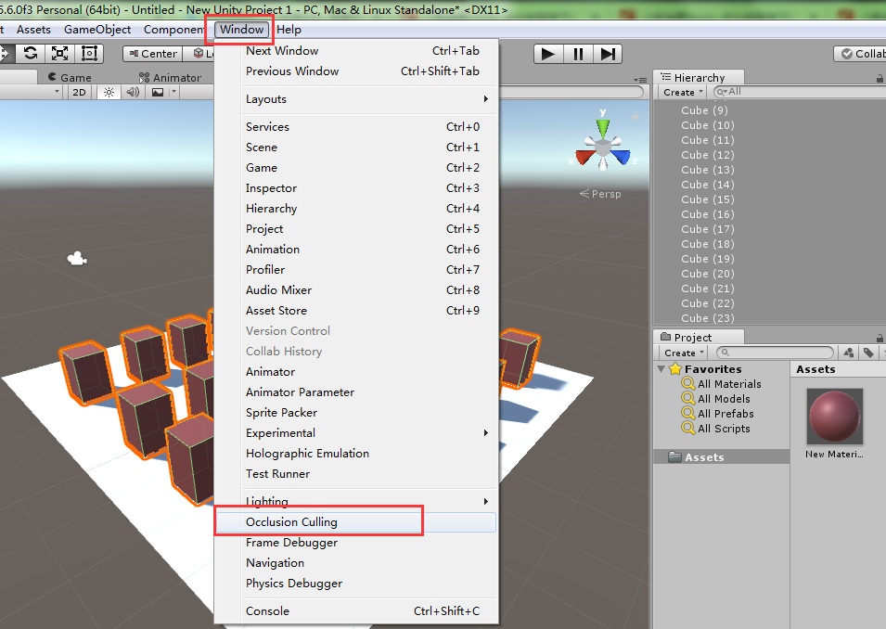Select the Rect transform tool

[89, 54]
